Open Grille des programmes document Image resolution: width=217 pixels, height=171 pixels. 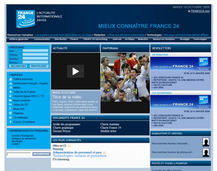tap(67, 124)
